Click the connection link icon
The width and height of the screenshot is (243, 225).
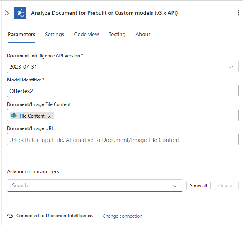(x=10, y=216)
